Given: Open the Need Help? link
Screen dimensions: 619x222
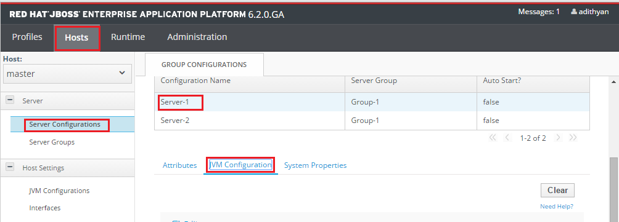Looking at the screenshot, I should [x=557, y=206].
